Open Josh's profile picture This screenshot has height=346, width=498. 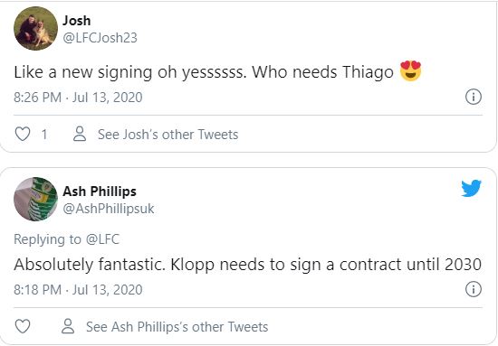coord(35,29)
